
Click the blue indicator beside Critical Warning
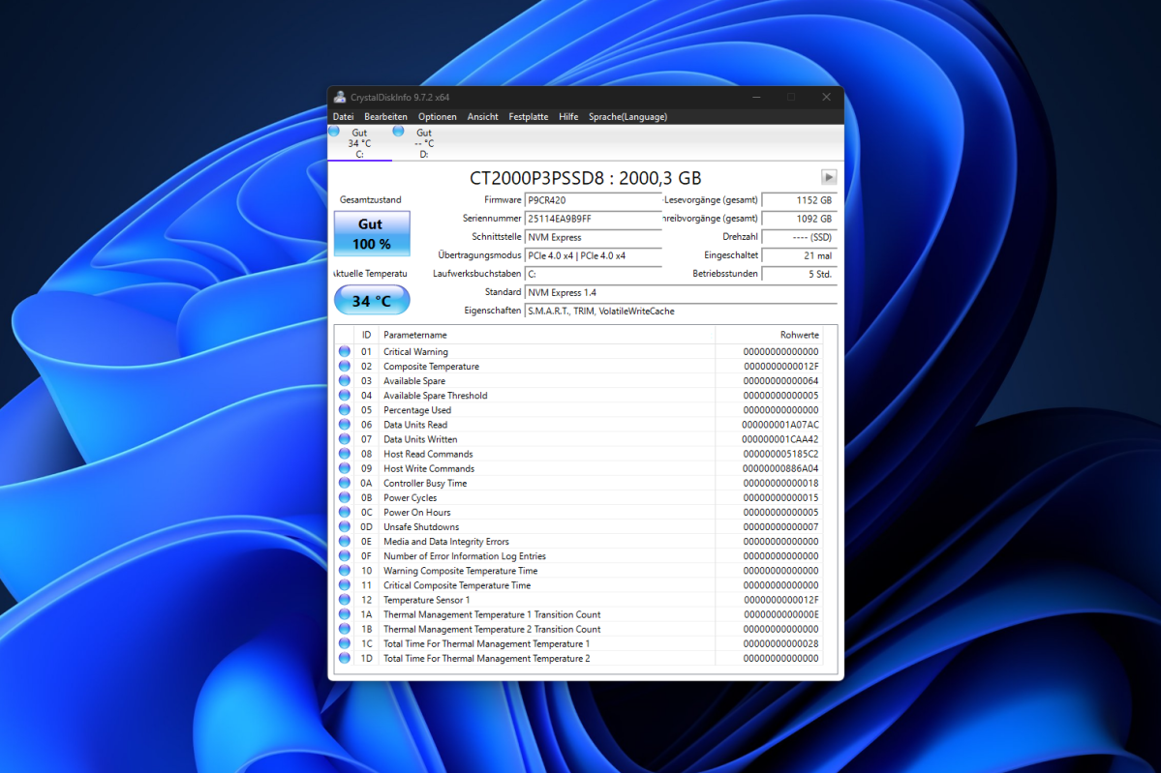pyautogui.click(x=345, y=351)
